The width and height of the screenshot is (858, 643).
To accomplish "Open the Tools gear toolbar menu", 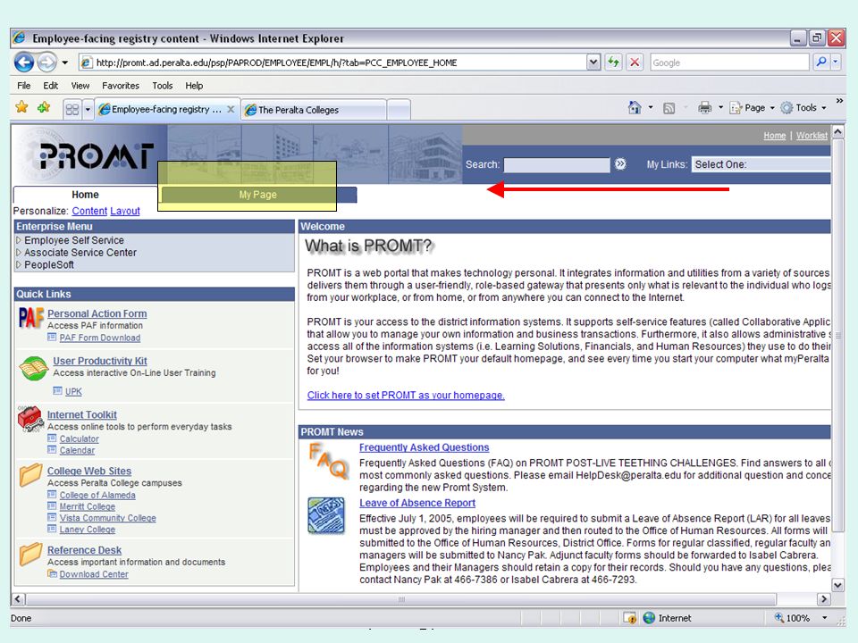I will (x=803, y=108).
